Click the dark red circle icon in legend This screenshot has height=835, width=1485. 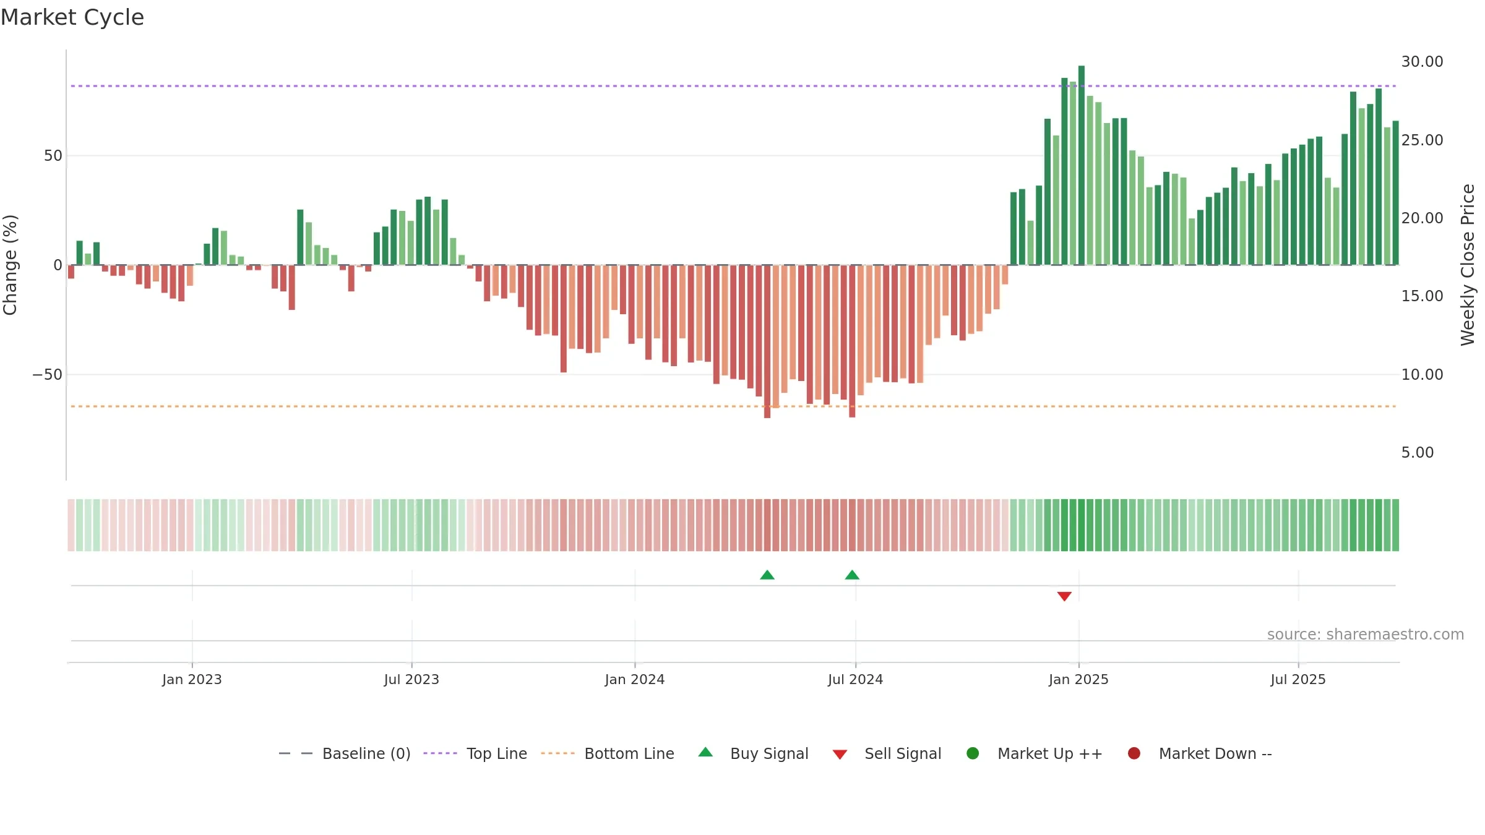(x=1134, y=753)
